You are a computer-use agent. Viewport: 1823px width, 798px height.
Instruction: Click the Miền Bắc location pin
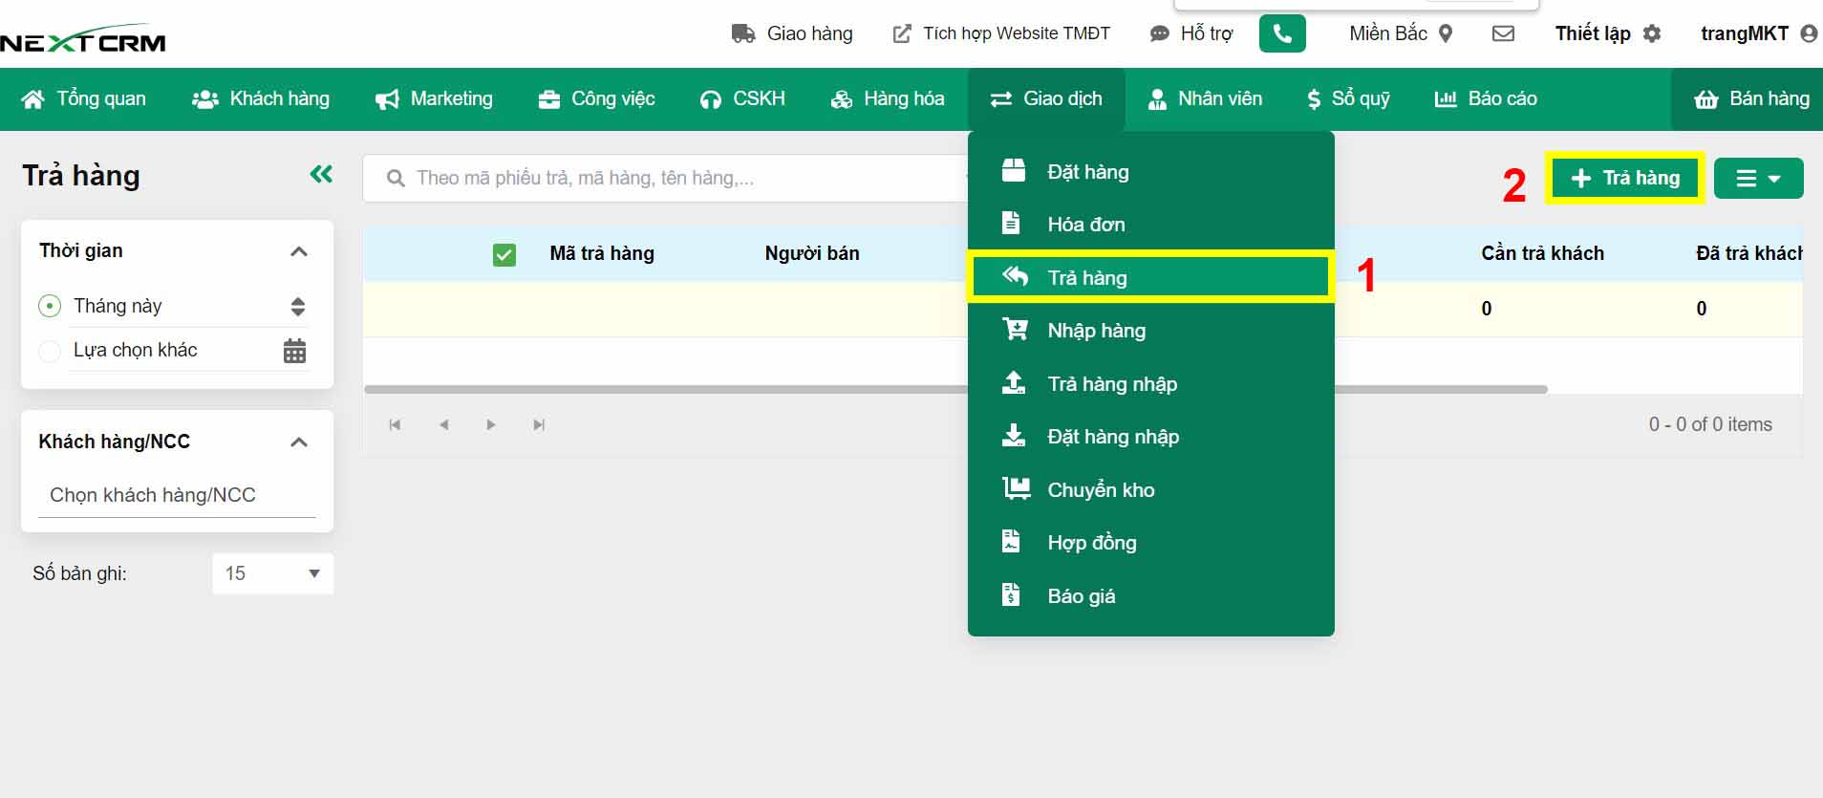click(1446, 34)
